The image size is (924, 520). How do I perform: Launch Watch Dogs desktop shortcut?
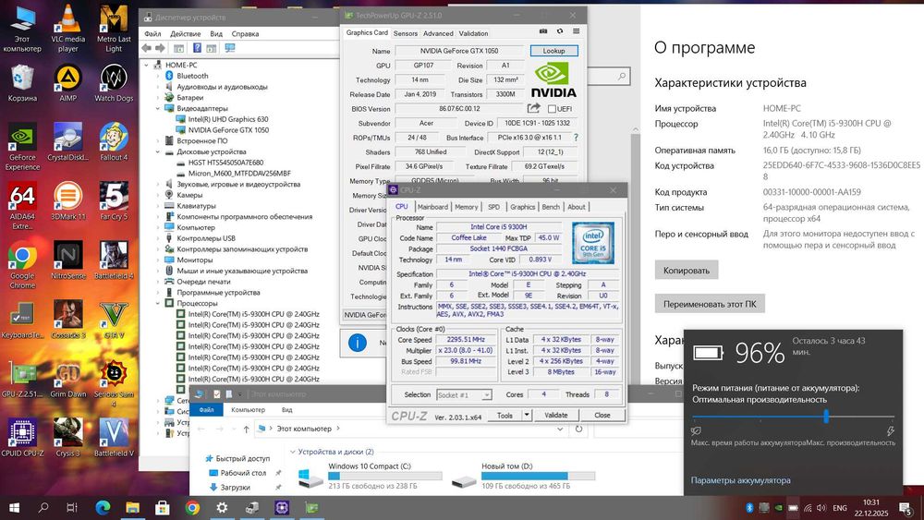point(114,83)
